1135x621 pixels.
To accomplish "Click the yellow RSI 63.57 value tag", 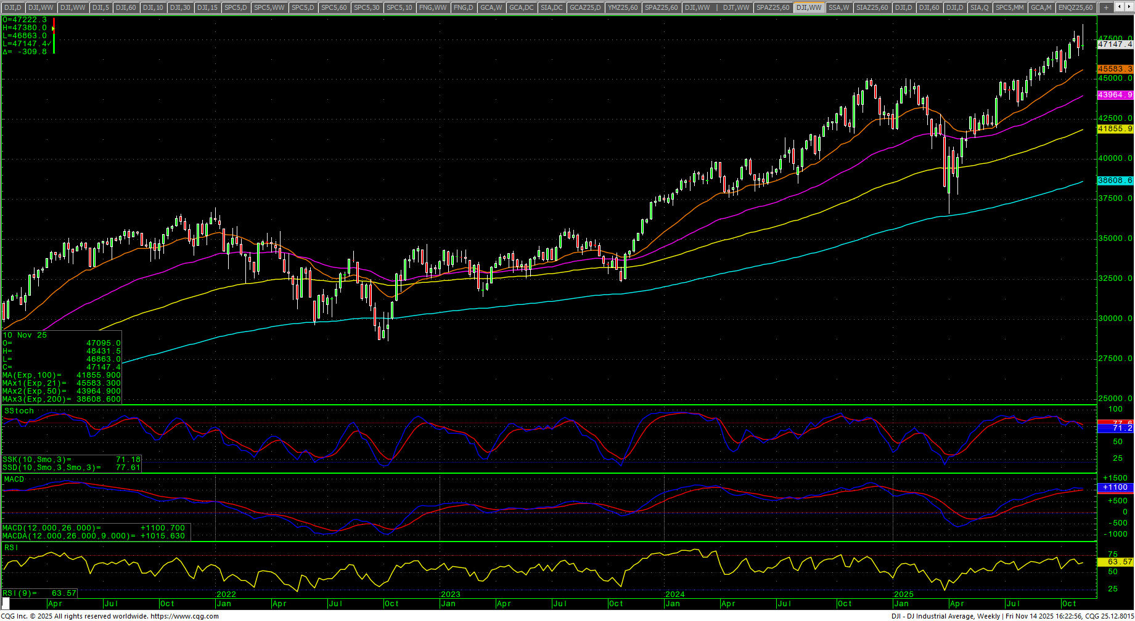I will 1115,562.
